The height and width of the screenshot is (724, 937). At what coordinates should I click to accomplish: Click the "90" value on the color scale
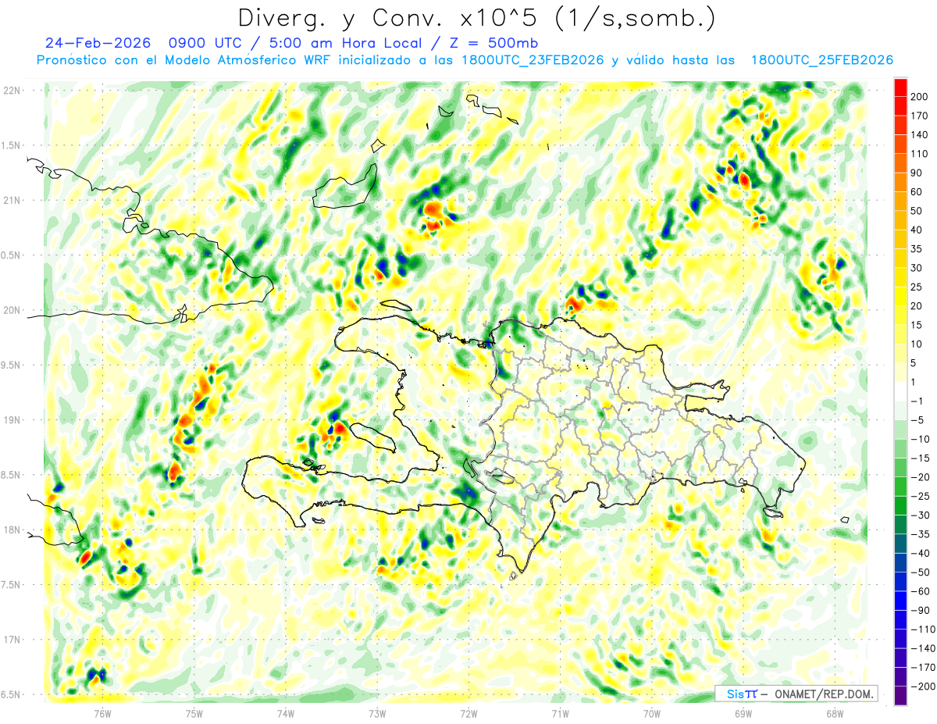(x=918, y=173)
